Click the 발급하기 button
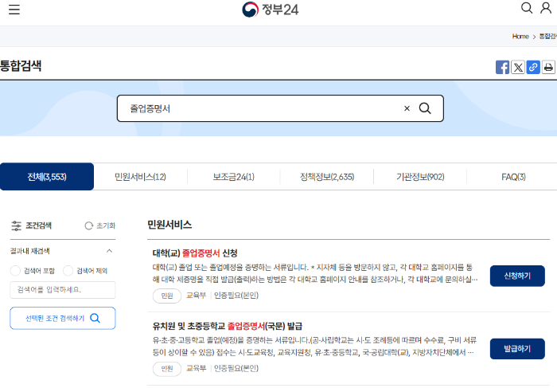 [x=517, y=349]
